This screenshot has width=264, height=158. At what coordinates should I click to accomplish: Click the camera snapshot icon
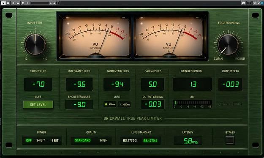[x=243, y=3]
